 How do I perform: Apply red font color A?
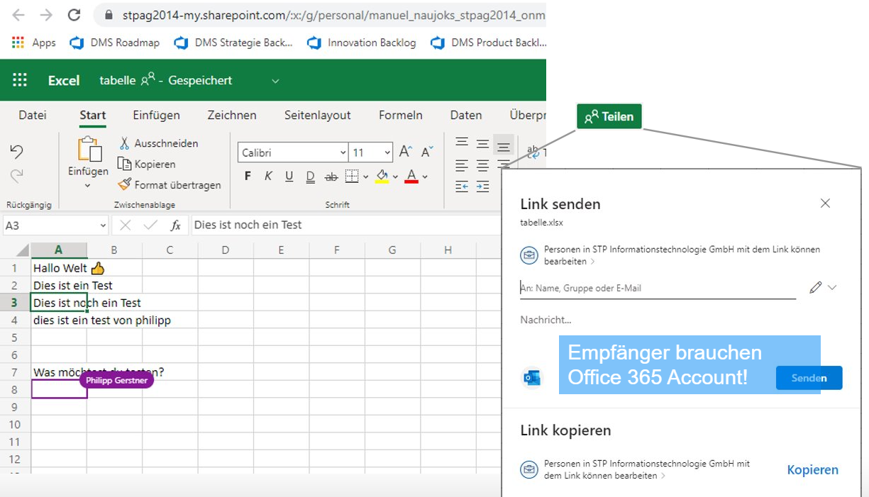(411, 176)
